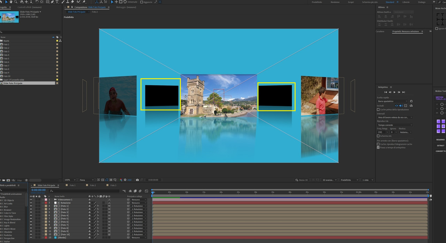446x243 pixels.
Task: Switch to the Revisione workspace
Action: coord(335,2)
